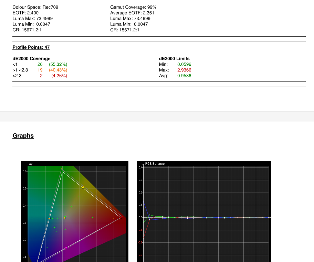This screenshot has height=262, width=314.
Task: Select the red '(4.26%)' coverage value
Action: 59,76
